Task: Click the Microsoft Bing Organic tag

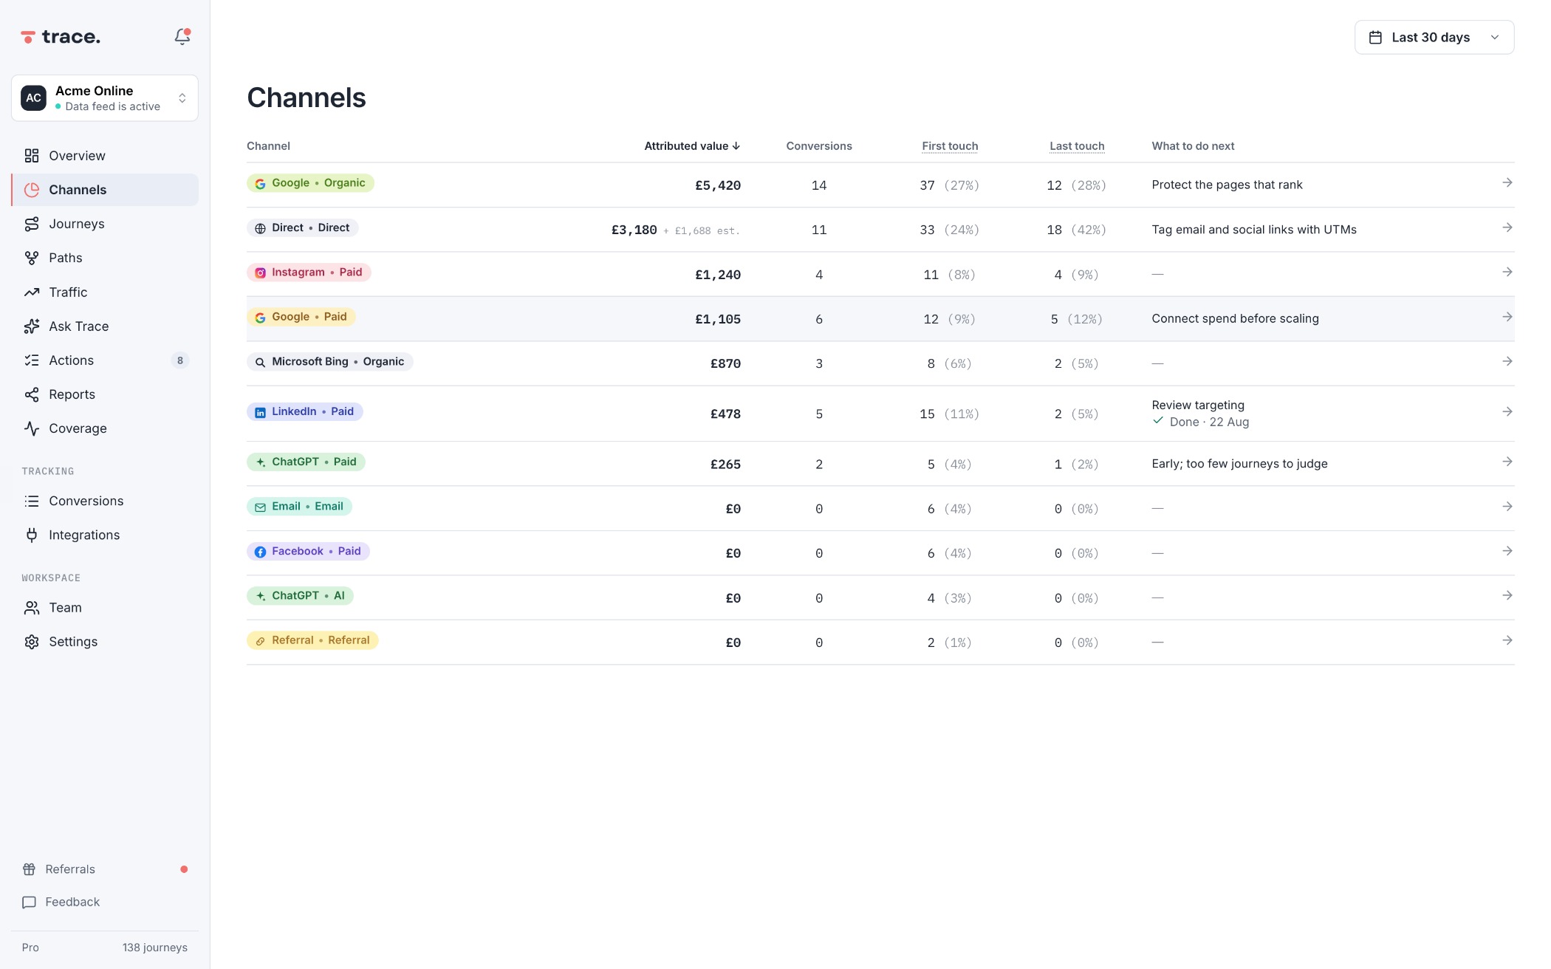Action: (330, 362)
